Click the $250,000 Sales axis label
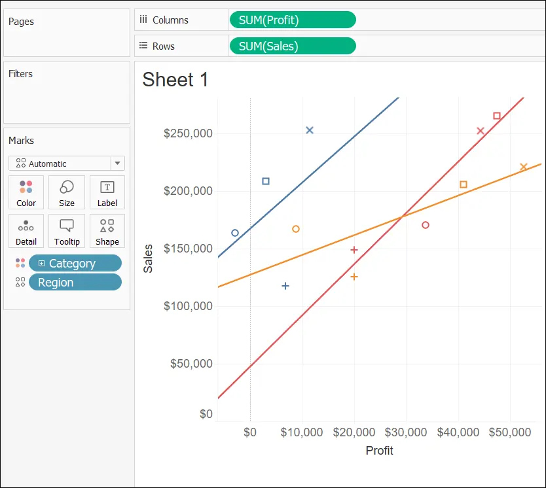Image resolution: width=546 pixels, height=488 pixels. point(188,133)
